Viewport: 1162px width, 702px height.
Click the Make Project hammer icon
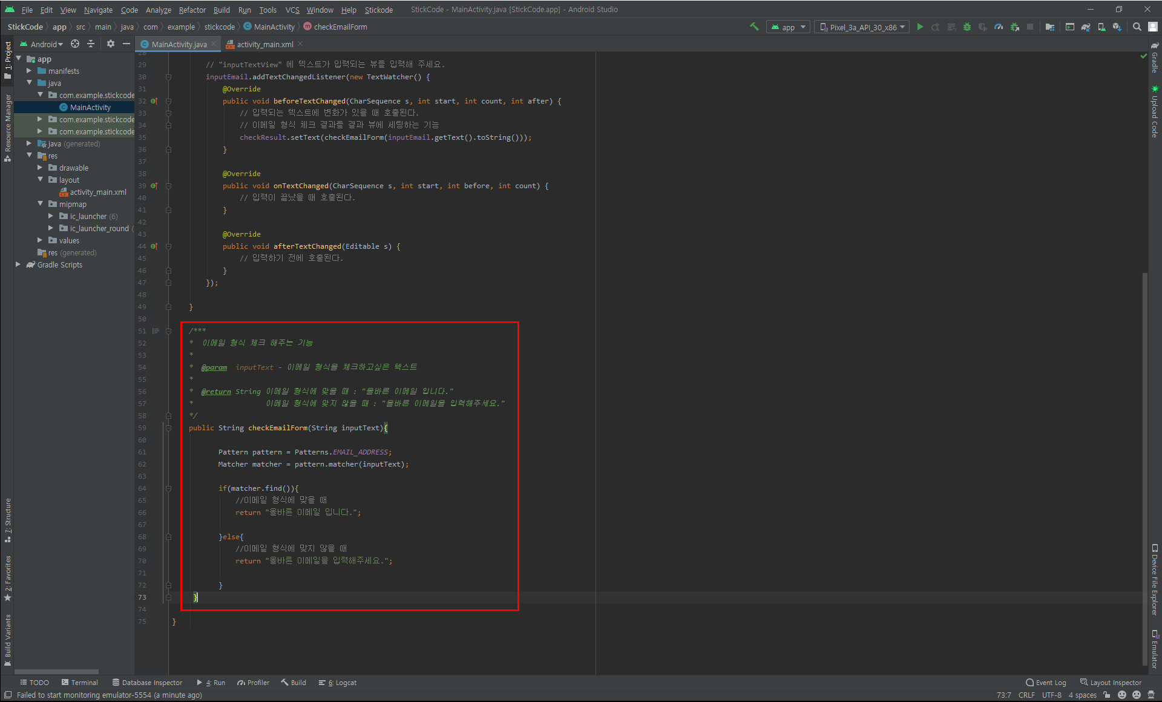click(x=754, y=27)
